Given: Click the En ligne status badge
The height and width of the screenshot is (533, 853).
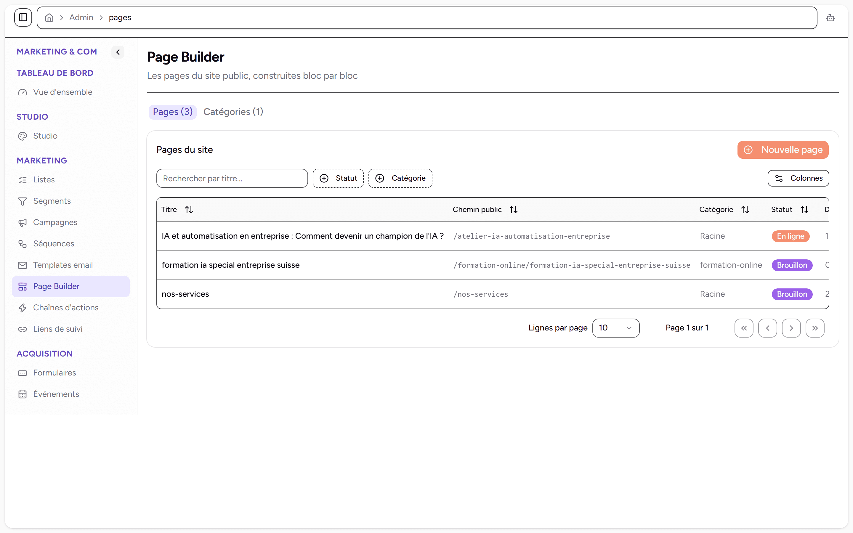Looking at the screenshot, I should (x=791, y=236).
